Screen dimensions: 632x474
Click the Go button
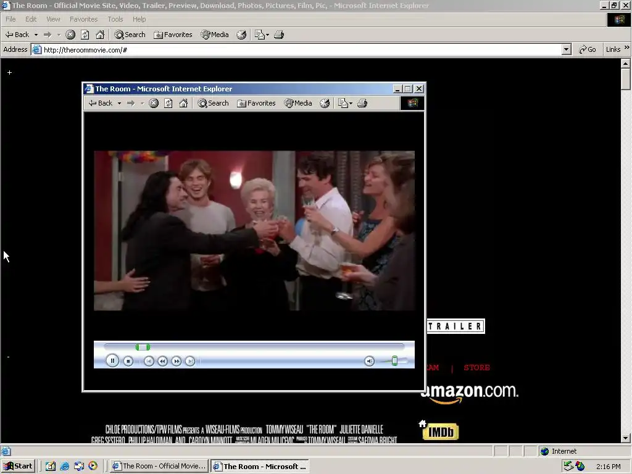588,49
